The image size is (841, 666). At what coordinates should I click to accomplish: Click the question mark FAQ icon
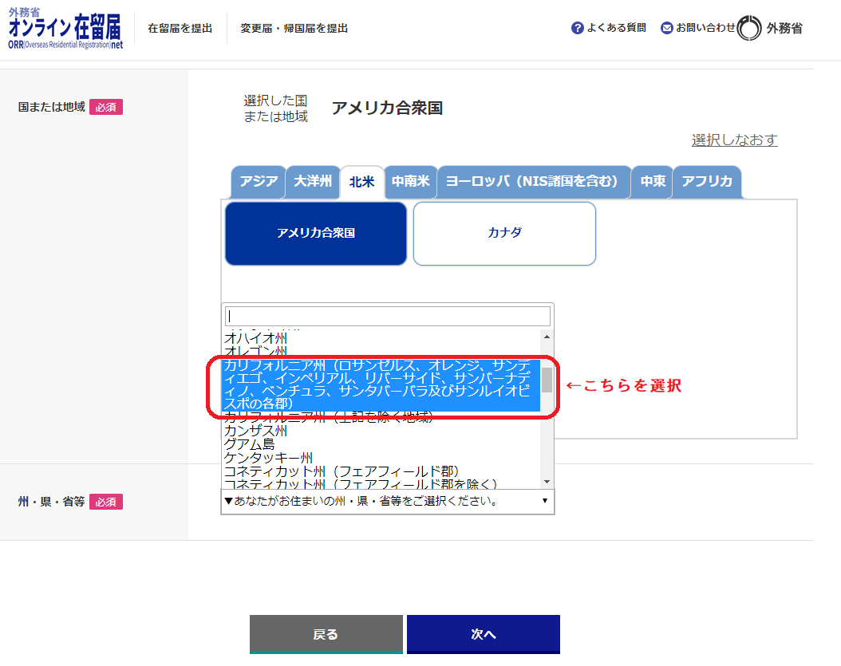(x=578, y=28)
